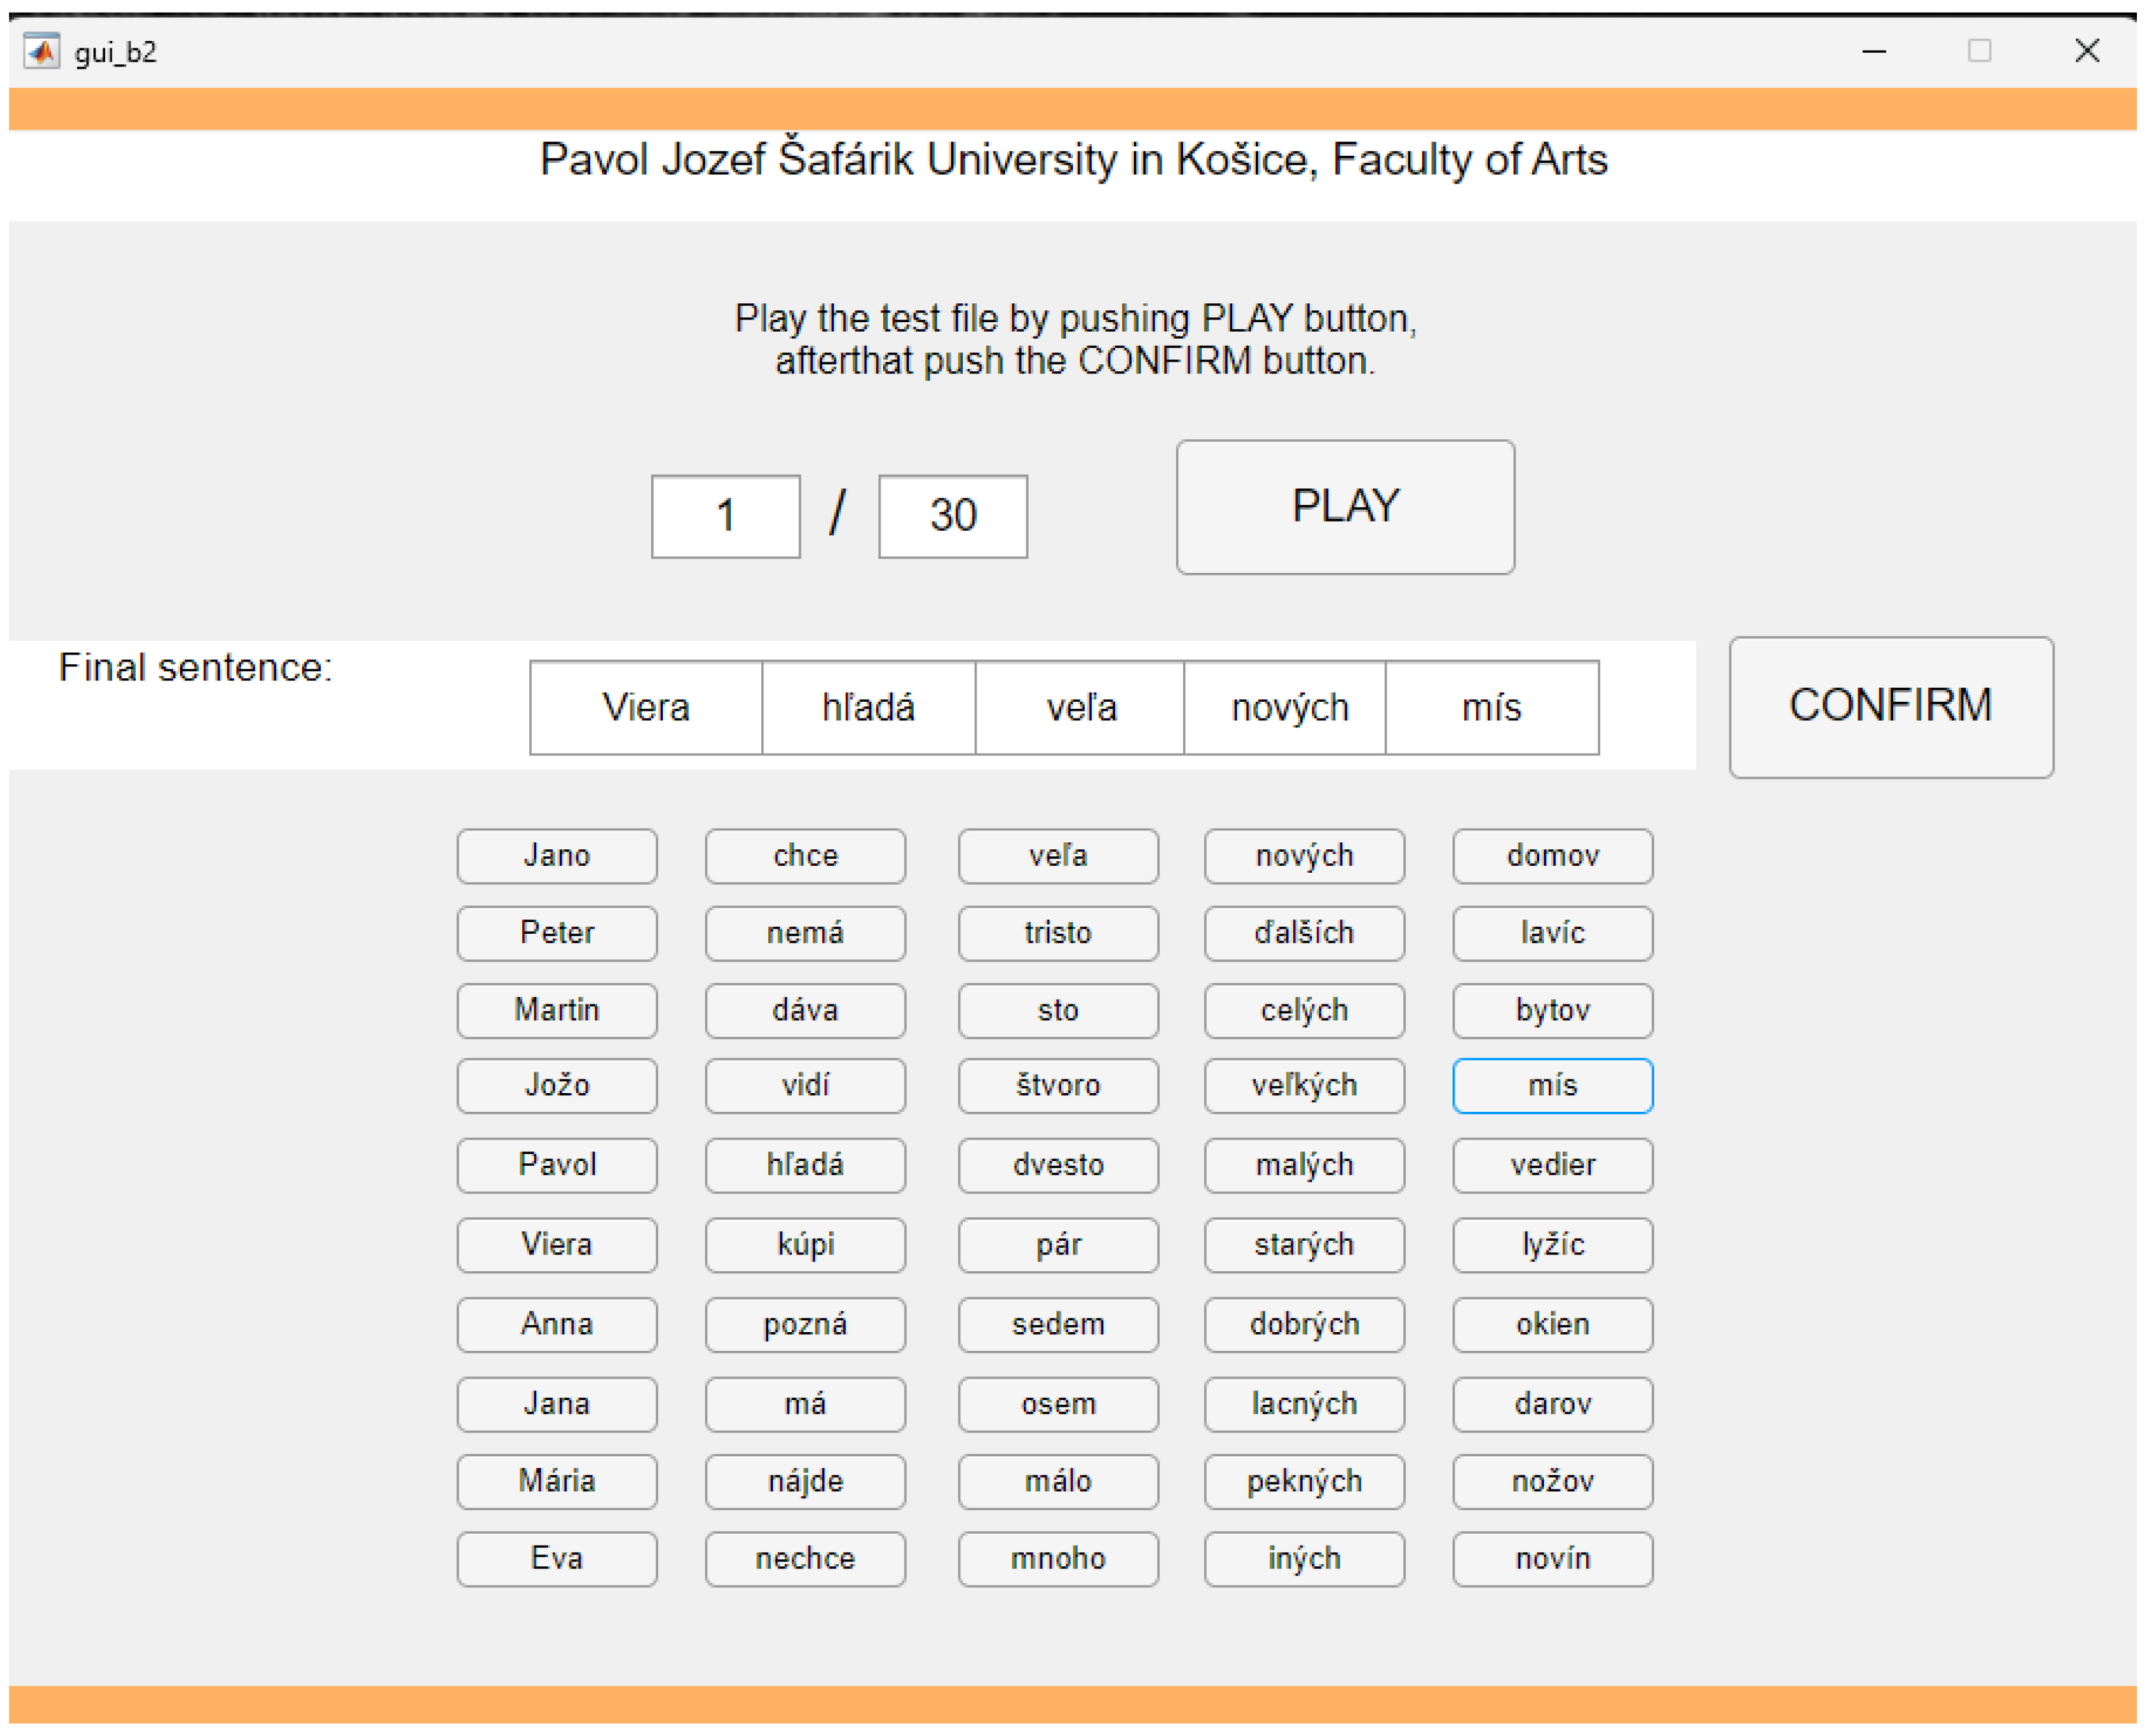Screen dimensions: 2148x1736
Task: Minimize the gui_b2 window
Action: click(1873, 51)
